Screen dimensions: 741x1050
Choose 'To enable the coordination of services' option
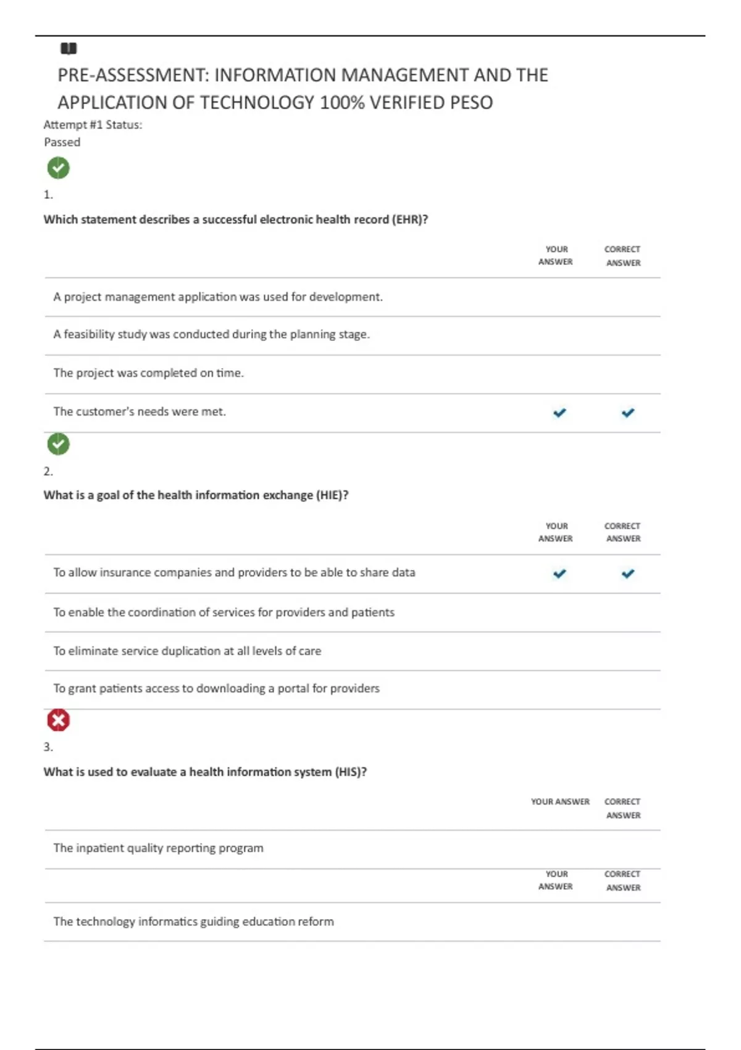[x=353, y=612]
